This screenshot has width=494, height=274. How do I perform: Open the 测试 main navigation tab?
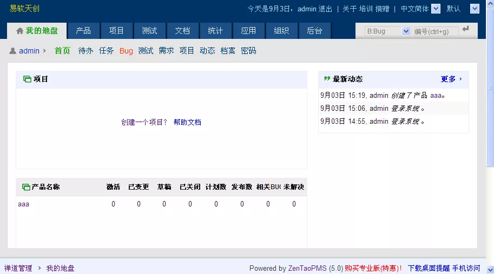click(x=149, y=31)
